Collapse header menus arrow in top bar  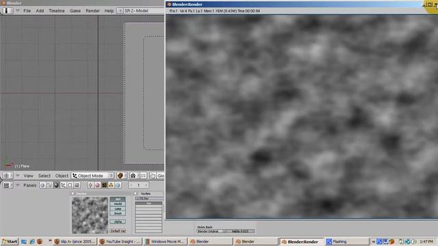point(18,11)
